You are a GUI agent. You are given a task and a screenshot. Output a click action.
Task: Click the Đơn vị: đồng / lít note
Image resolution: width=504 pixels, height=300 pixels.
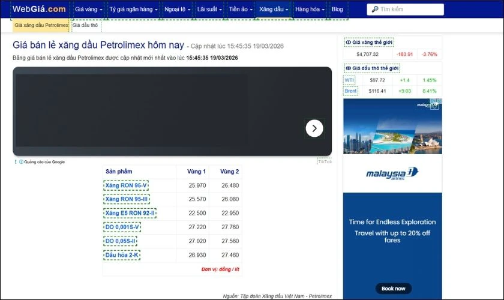point(220,269)
